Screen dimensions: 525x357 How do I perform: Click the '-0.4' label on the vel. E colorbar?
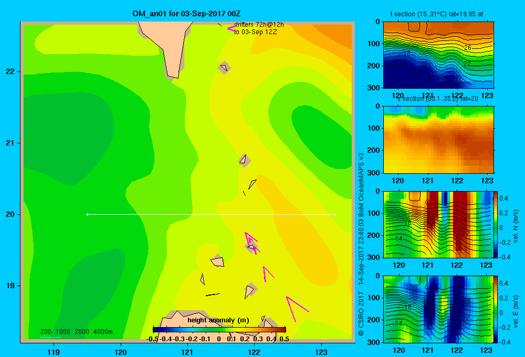(504, 342)
